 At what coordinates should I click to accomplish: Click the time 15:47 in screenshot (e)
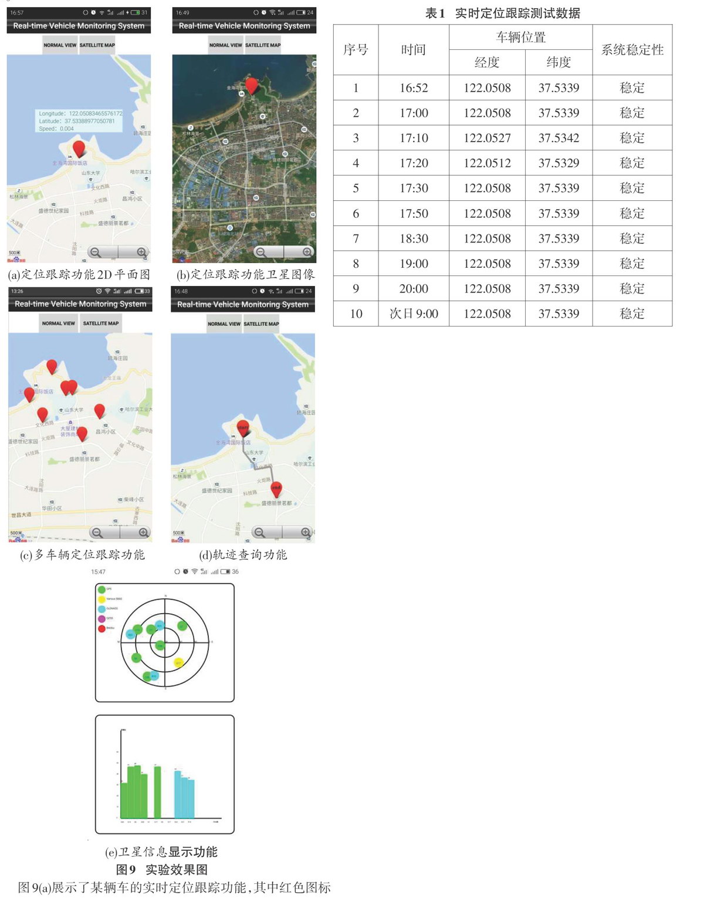coord(98,572)
